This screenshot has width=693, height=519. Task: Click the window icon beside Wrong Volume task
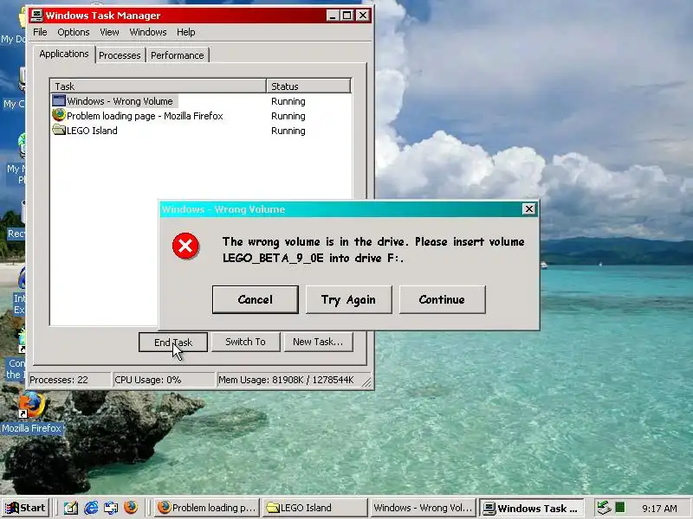point(58,100)
